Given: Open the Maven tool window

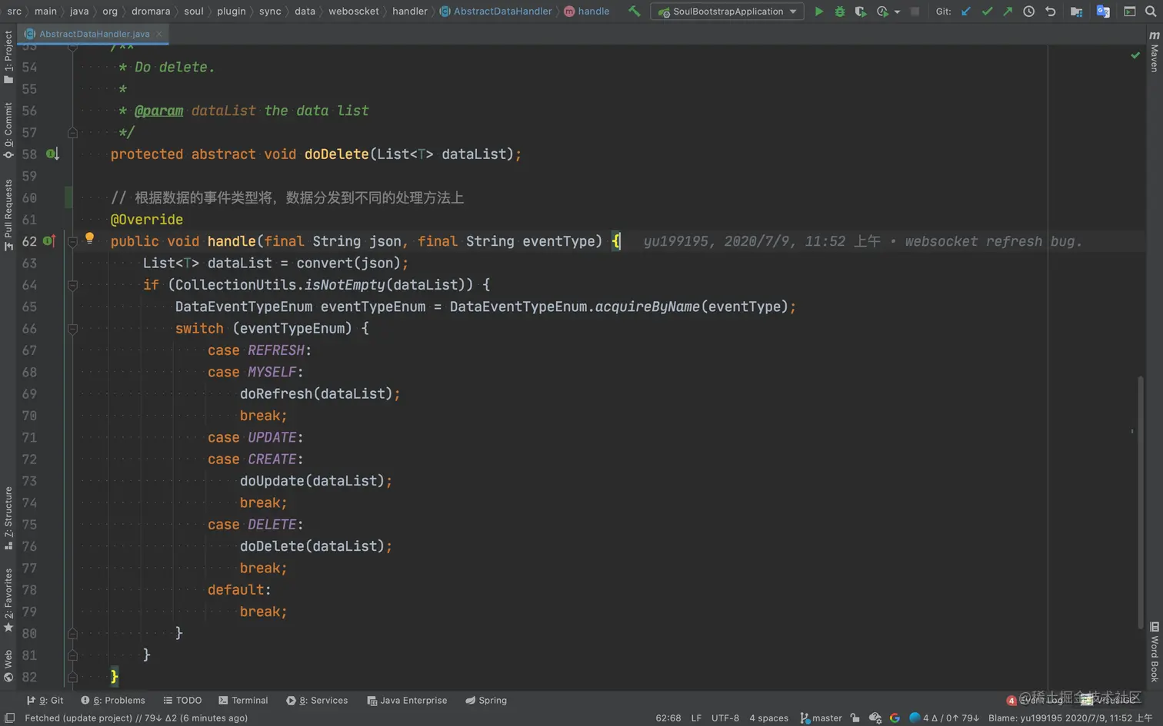Looking at the screenshot, I should click(1154, 52).
